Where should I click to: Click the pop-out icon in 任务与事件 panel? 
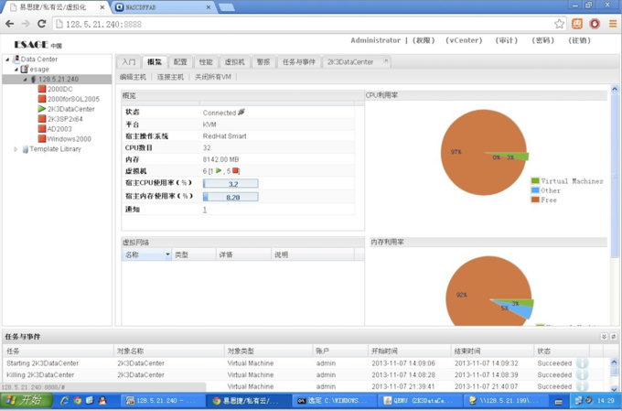613,337
